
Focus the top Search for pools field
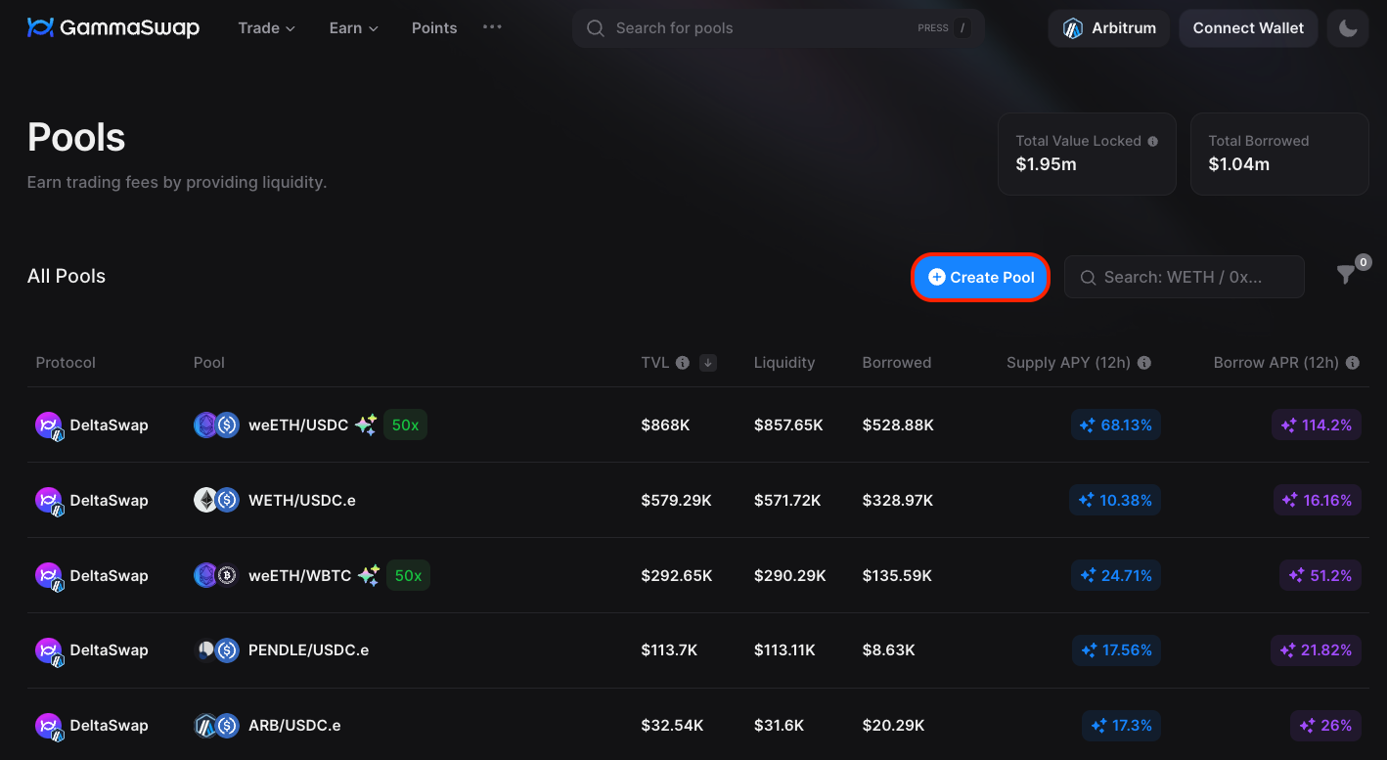pos(763,28)
